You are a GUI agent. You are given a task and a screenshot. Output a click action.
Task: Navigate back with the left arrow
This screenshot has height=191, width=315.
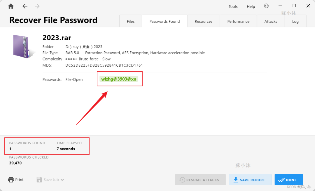[25, 6]
